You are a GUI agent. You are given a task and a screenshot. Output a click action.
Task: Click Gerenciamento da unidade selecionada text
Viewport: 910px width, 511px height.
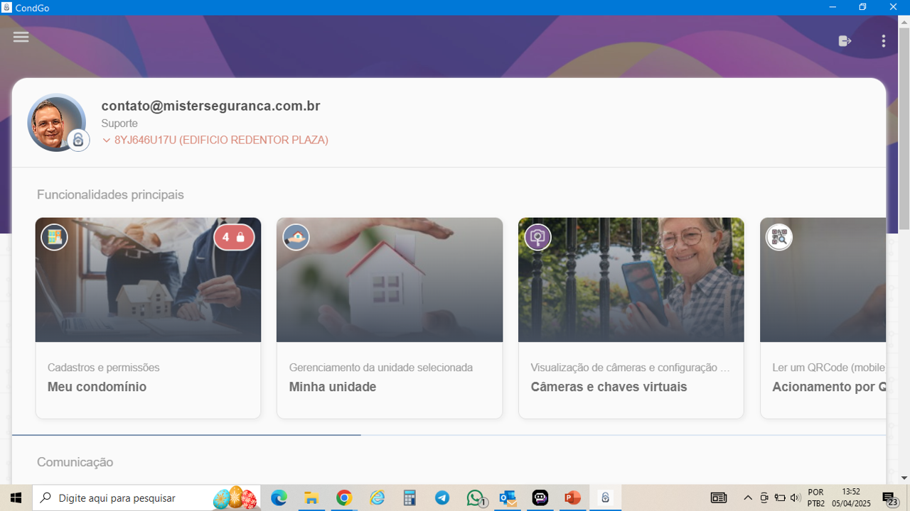[381, 368]
